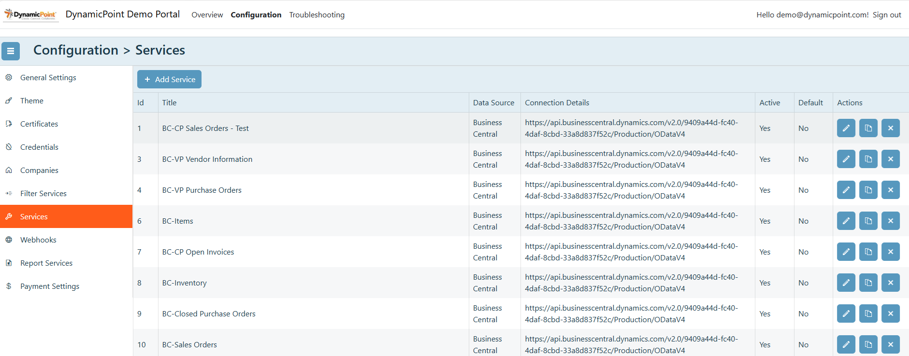The image size is (909, 356).
Task: Edit the BC-CP Open Invoices service
Action: (846, 252)
